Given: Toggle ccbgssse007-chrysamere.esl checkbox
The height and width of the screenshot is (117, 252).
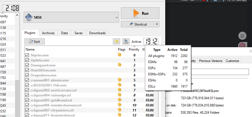Looking at the screenshot, I should click(27, 110).
